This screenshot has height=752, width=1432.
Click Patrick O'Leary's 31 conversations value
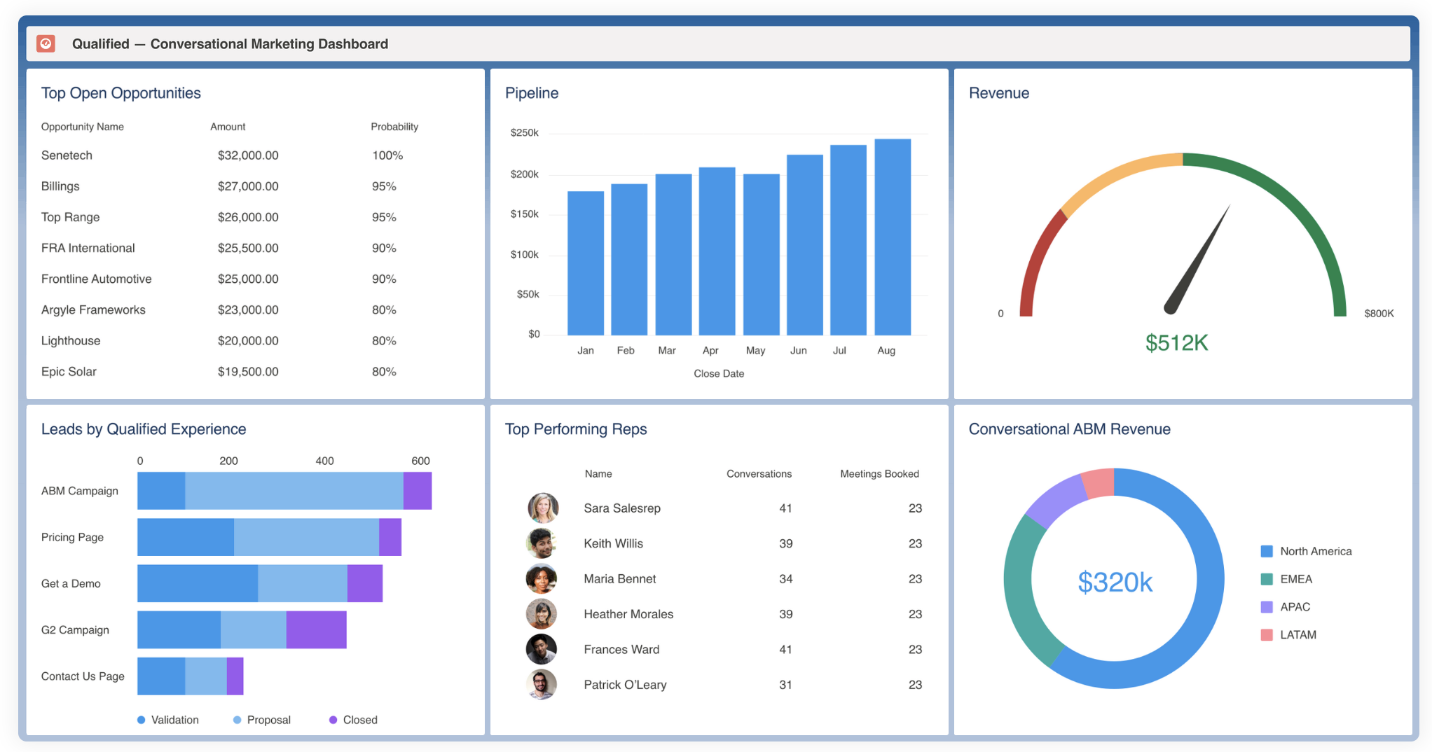click(x=785, y=685)
